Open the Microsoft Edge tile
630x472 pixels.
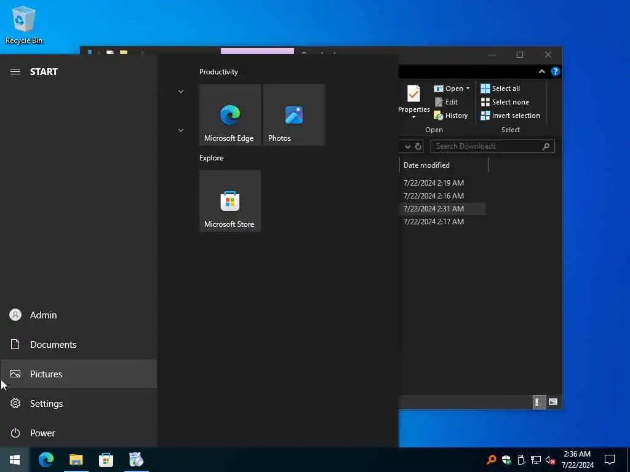pos(230,115)
